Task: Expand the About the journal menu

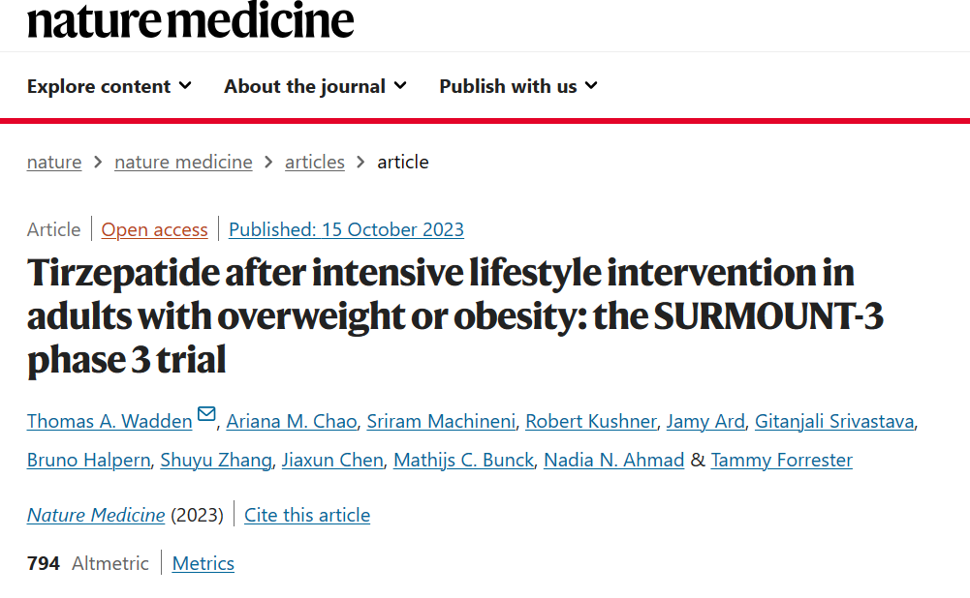Action: 316,86
